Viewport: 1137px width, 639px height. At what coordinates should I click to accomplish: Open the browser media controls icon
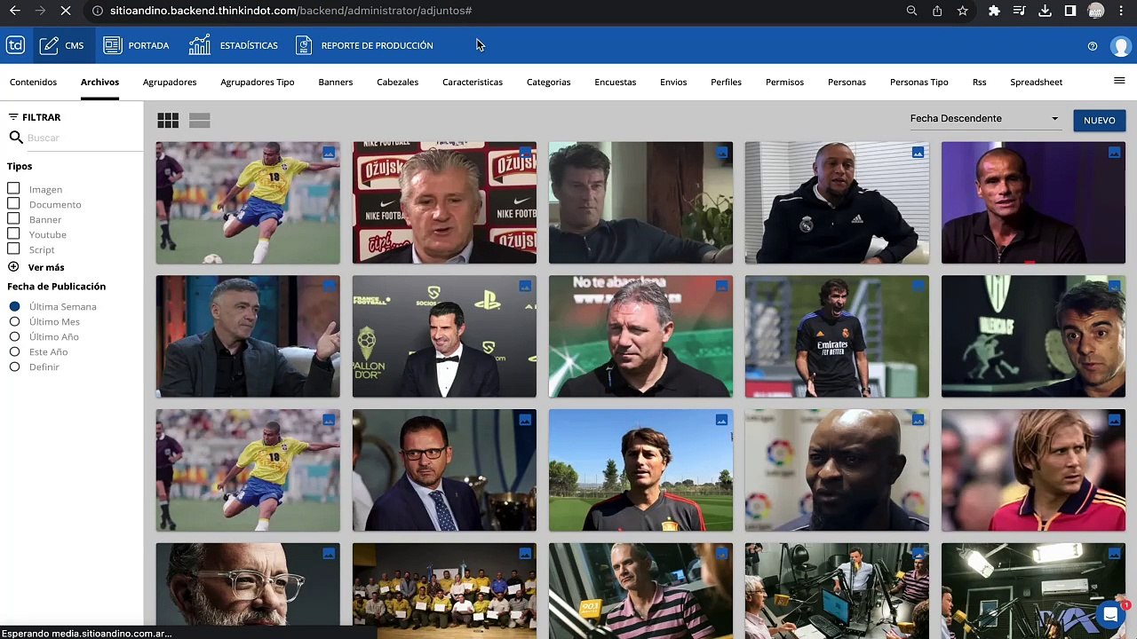point(1020,11)
